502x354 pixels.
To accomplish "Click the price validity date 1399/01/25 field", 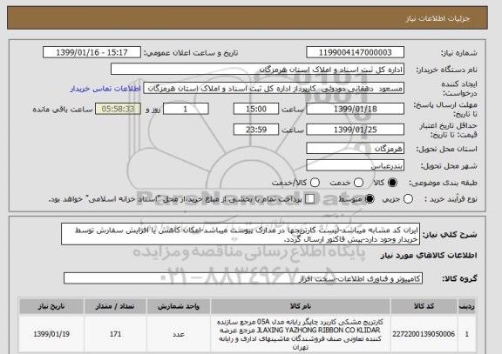I will 355,130.
